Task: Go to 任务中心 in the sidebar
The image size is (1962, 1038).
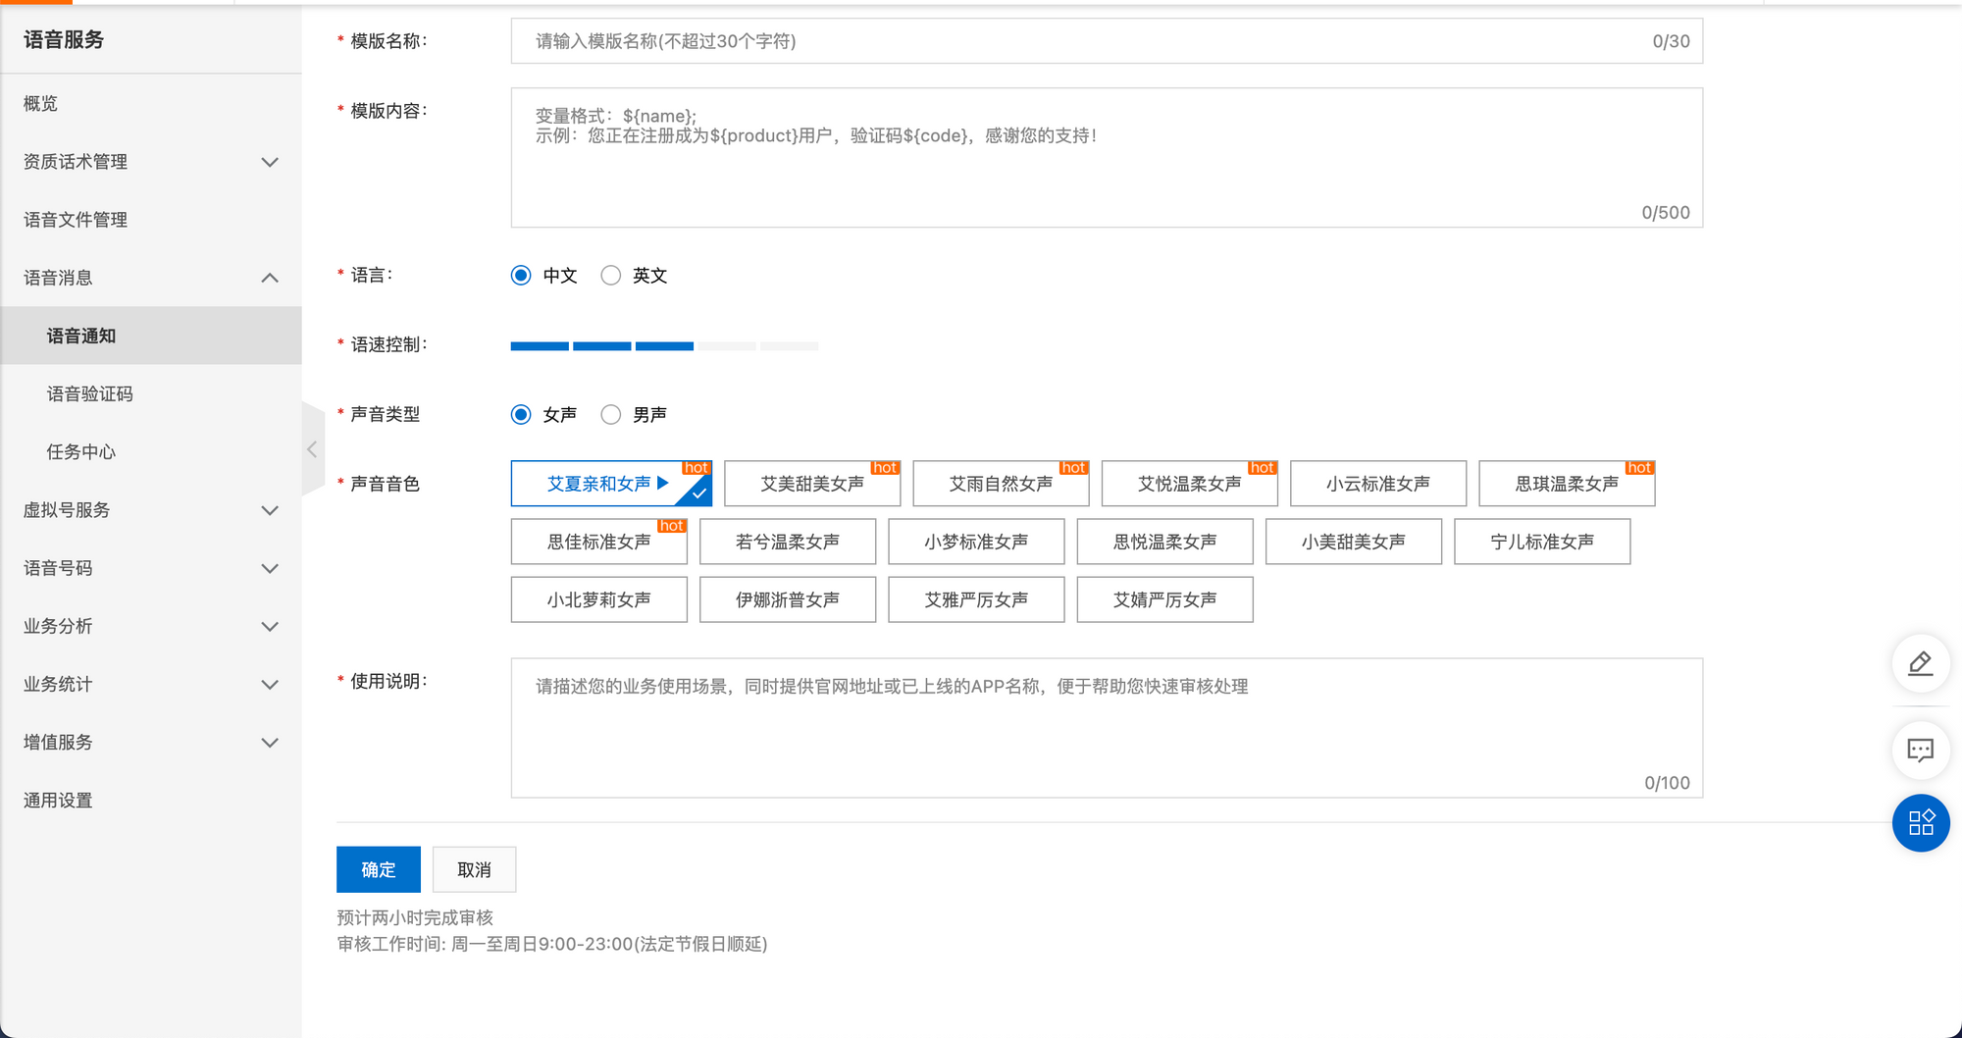Action: tap(81, 451)
